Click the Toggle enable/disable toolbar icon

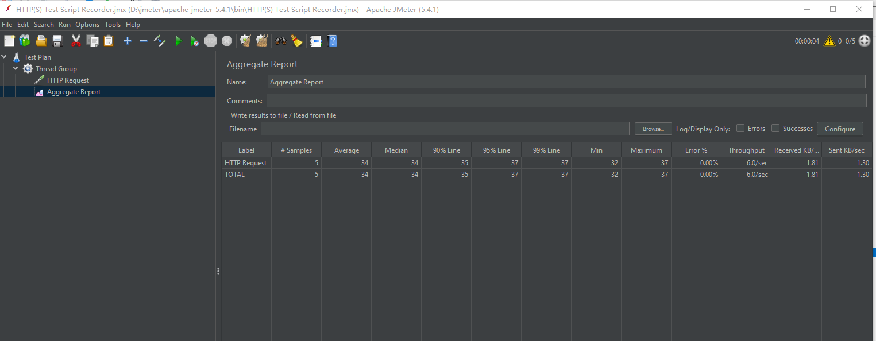(x=160, y=41)
